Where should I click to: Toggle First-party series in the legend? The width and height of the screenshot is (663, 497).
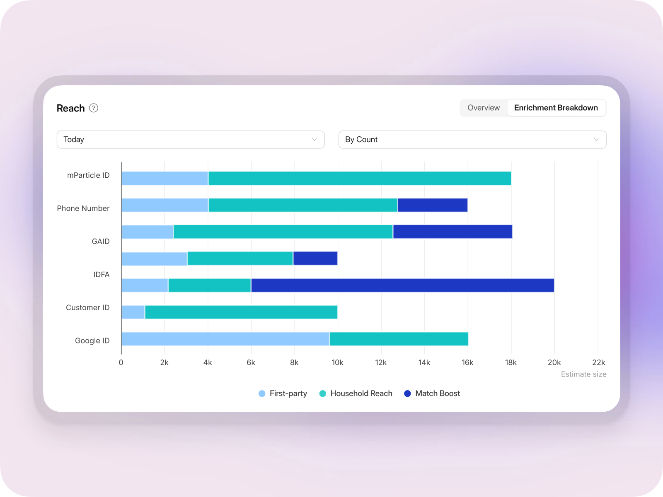click(x=283, y=393)
